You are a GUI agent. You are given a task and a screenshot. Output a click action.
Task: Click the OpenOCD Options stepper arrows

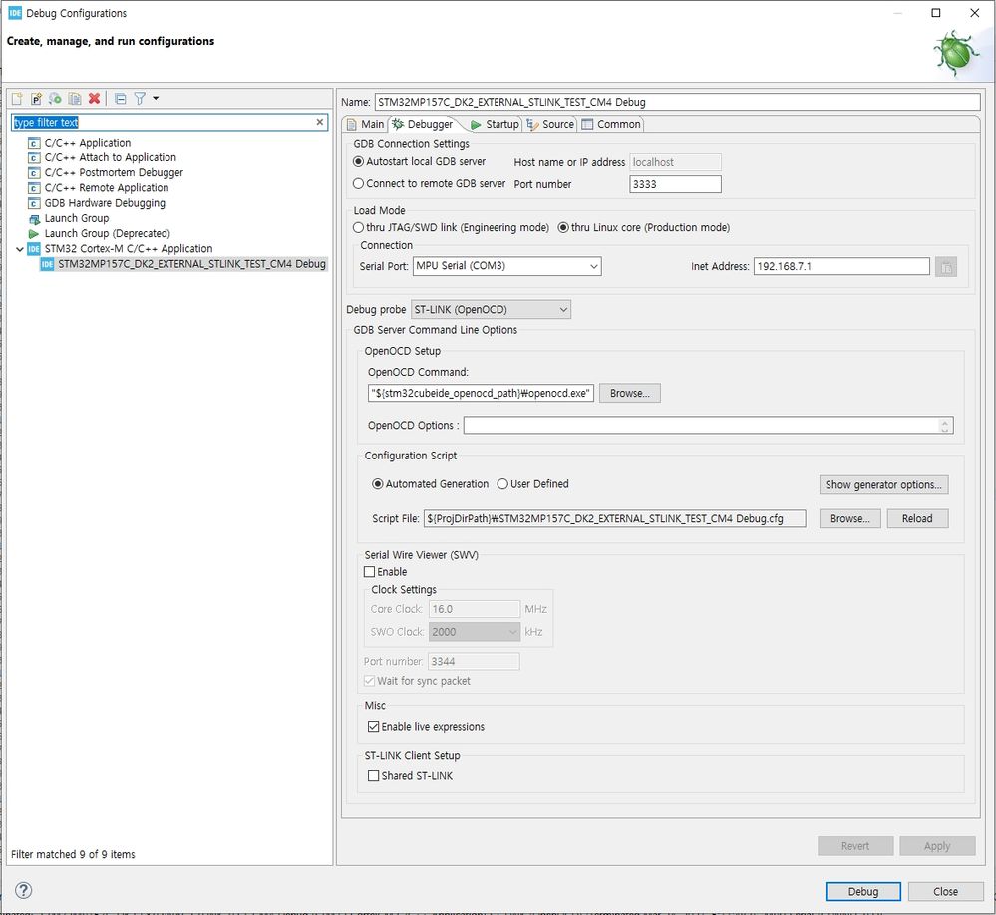(x=945, y=425)
